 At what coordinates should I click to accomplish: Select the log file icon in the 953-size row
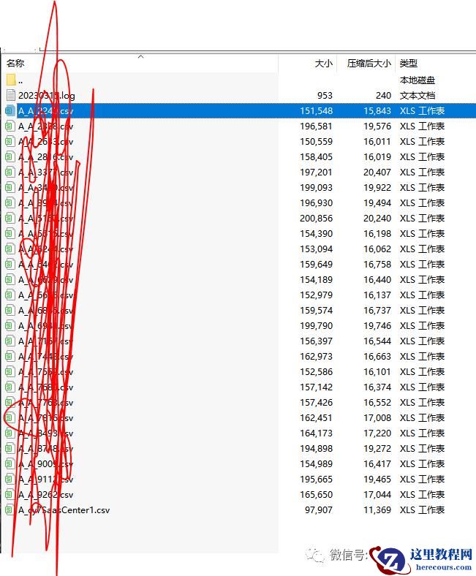click(11, 95)
